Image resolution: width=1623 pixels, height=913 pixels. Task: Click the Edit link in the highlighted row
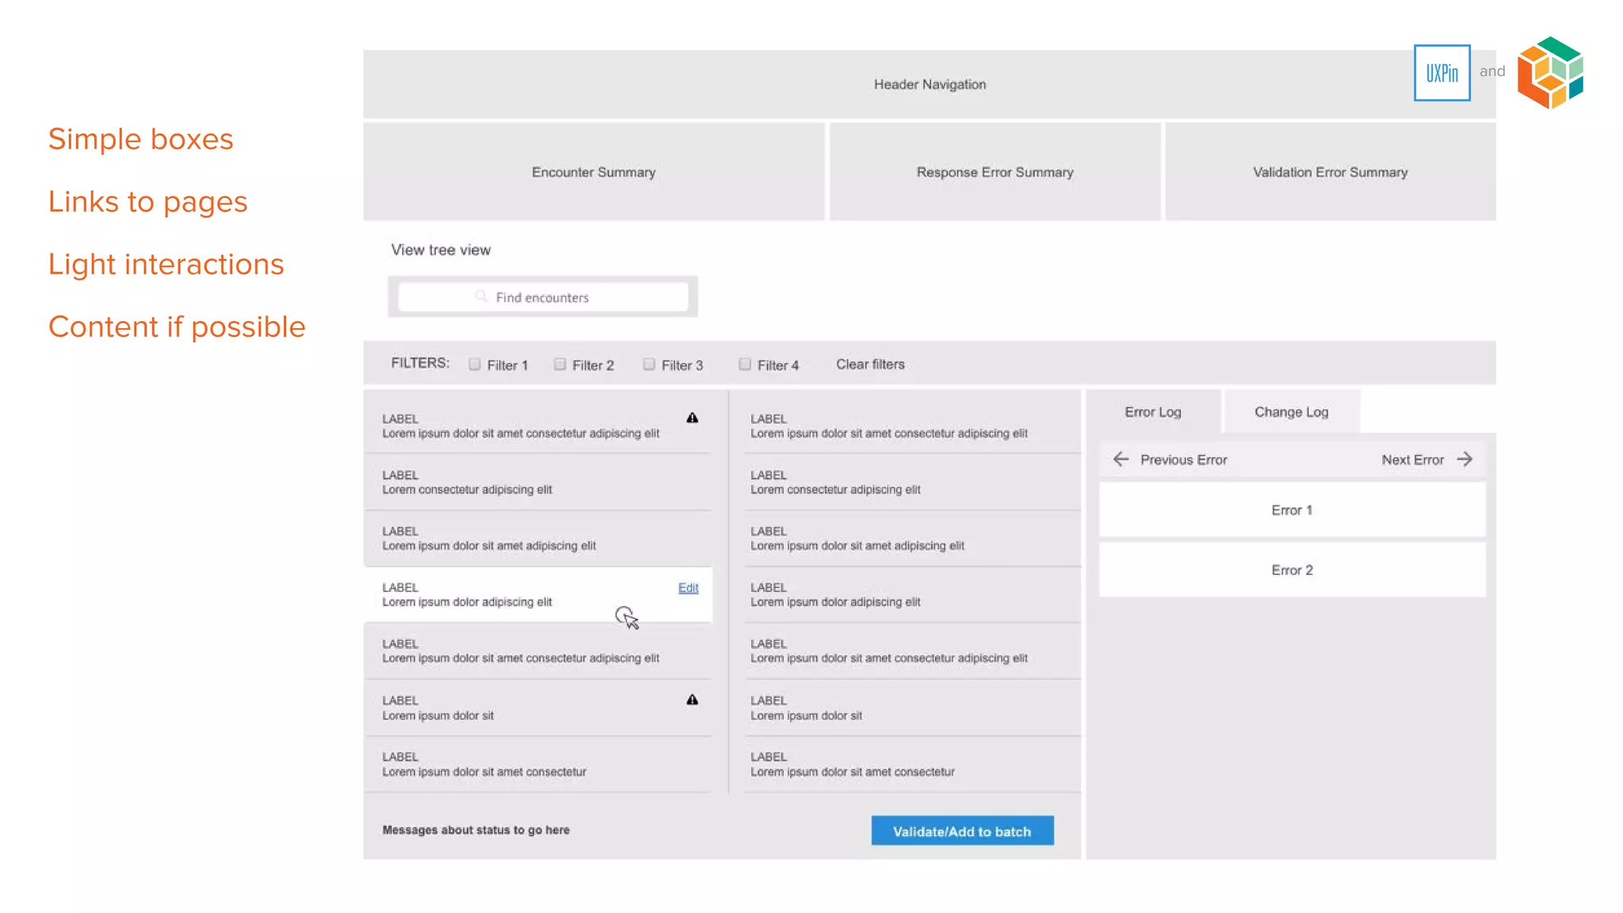(x=688, y=588)
